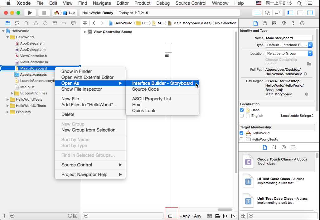Show the Object library
This screenshot has height=220, width=320.
point(284,147)
